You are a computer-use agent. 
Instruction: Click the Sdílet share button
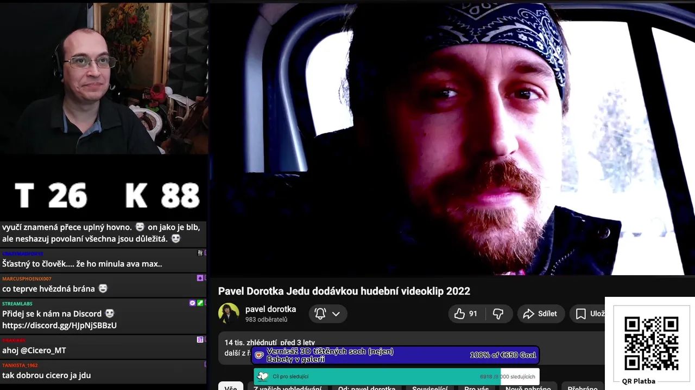(x=540, y=314)
